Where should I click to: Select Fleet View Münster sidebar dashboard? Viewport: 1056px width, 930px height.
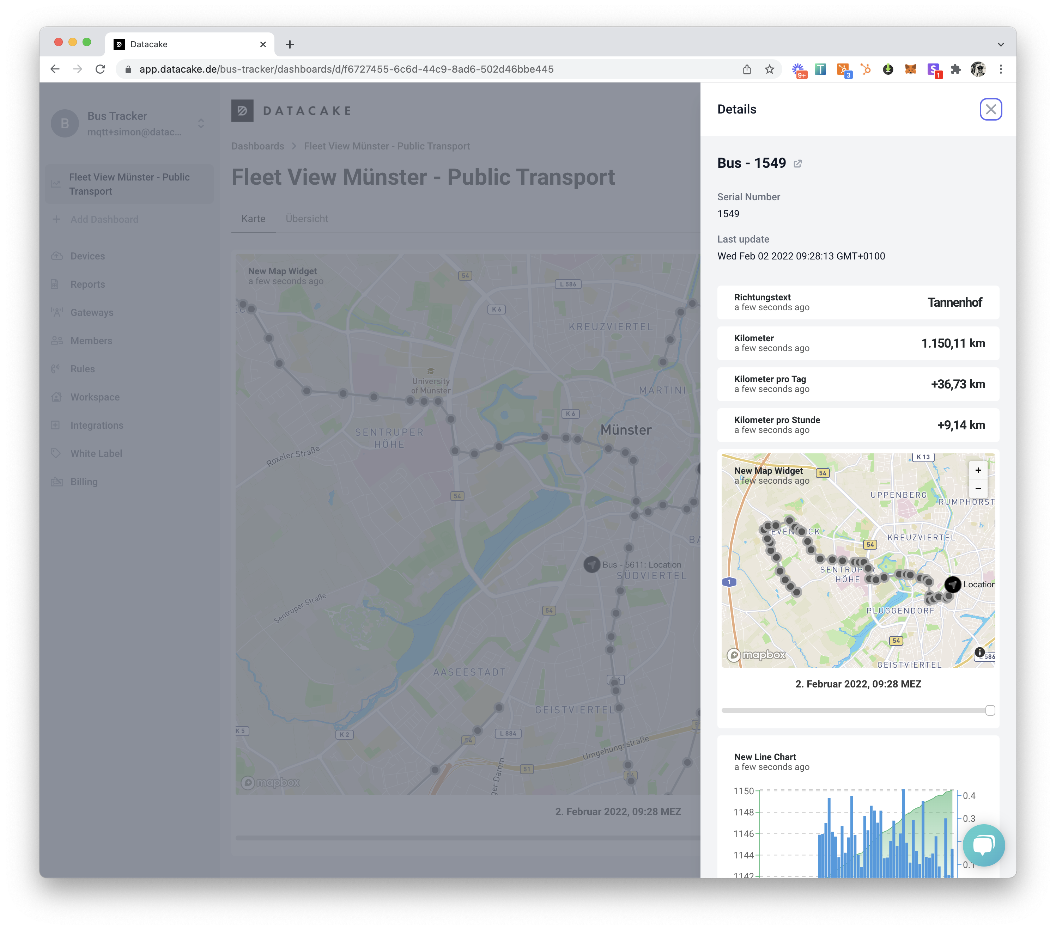pyautogui.click(x=129, y=184)
